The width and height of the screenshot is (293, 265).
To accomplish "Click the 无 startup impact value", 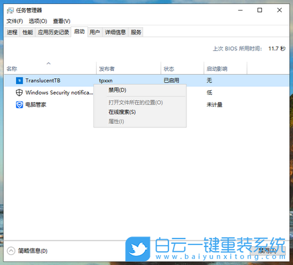I will [x=209, y=81].
